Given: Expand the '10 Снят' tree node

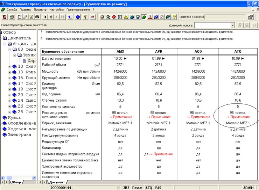Looking at the screenshot, I should [9, 67].
